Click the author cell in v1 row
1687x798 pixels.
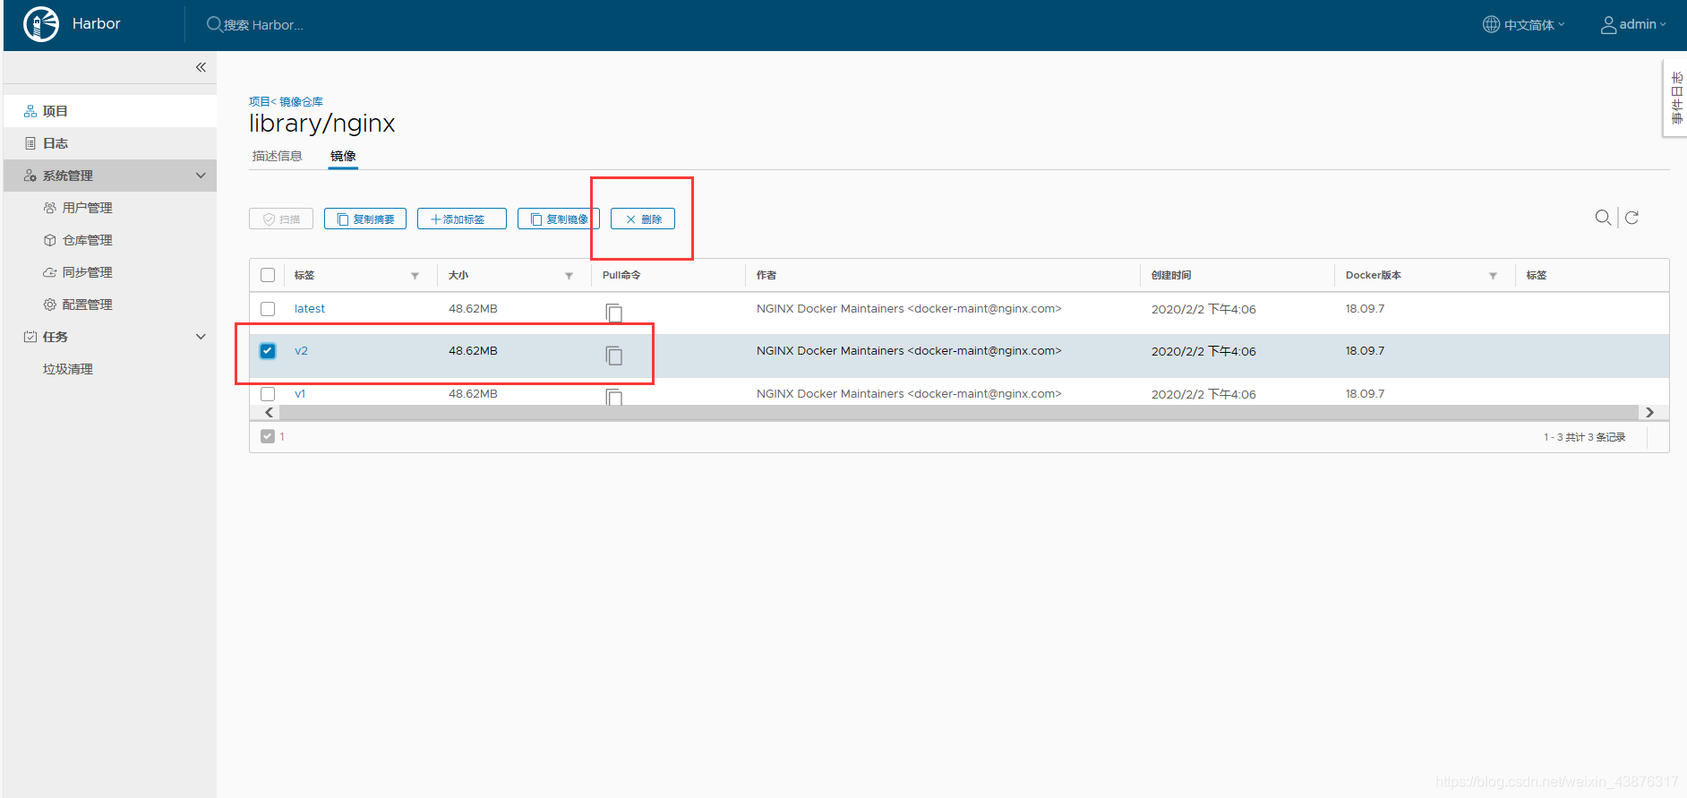pos(909,394)
